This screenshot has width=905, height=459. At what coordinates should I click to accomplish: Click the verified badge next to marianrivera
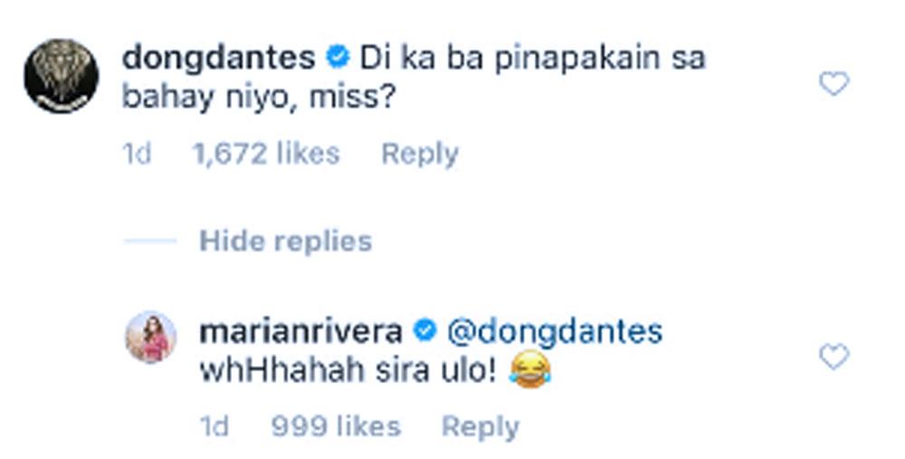point(425,331)
